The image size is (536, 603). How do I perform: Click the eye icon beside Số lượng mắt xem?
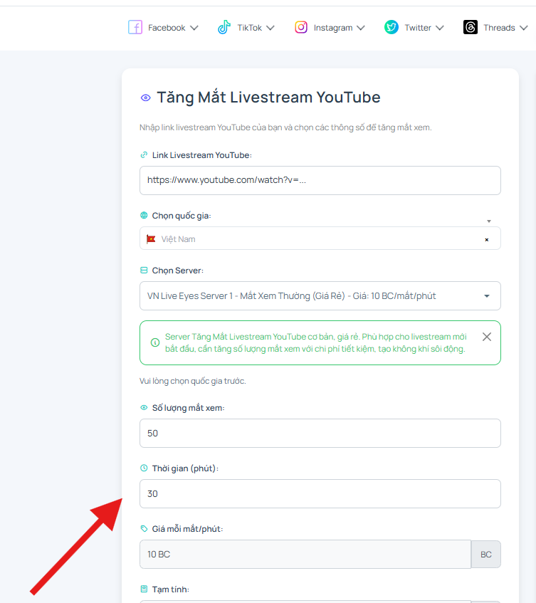(144, 408)
